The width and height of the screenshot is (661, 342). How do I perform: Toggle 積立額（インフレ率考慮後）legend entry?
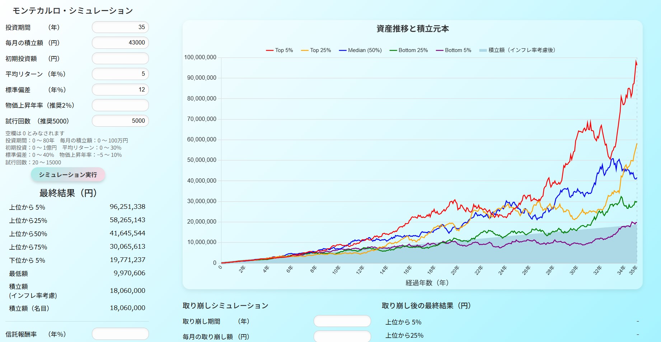point(517,50)
